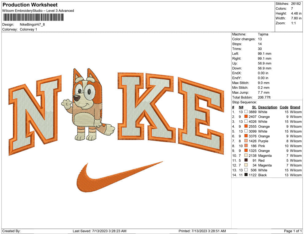Click the Description column header

click(x=267, y=107)
